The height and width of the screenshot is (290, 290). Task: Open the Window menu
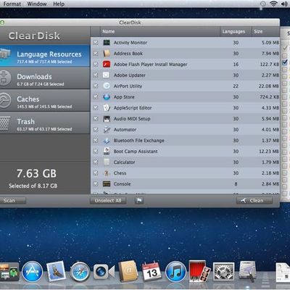click(37, 4)
